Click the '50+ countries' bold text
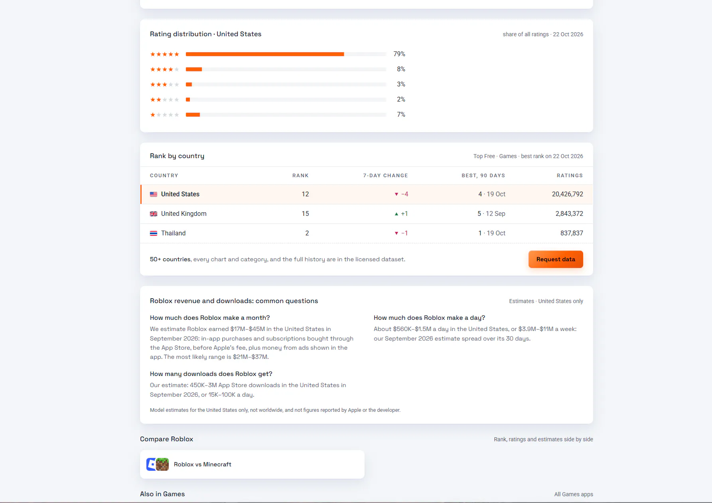The height and width of the screenshot is (503, 712). point(170,259)
